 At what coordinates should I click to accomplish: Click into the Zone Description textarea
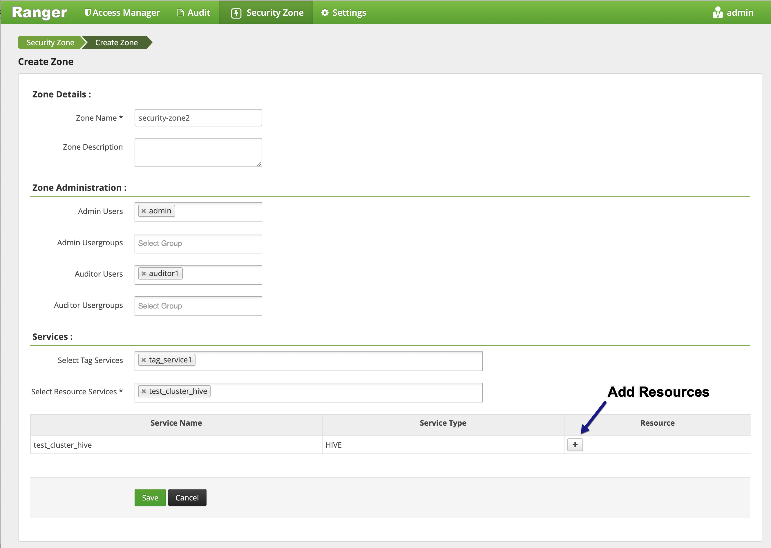coord(198,153)
